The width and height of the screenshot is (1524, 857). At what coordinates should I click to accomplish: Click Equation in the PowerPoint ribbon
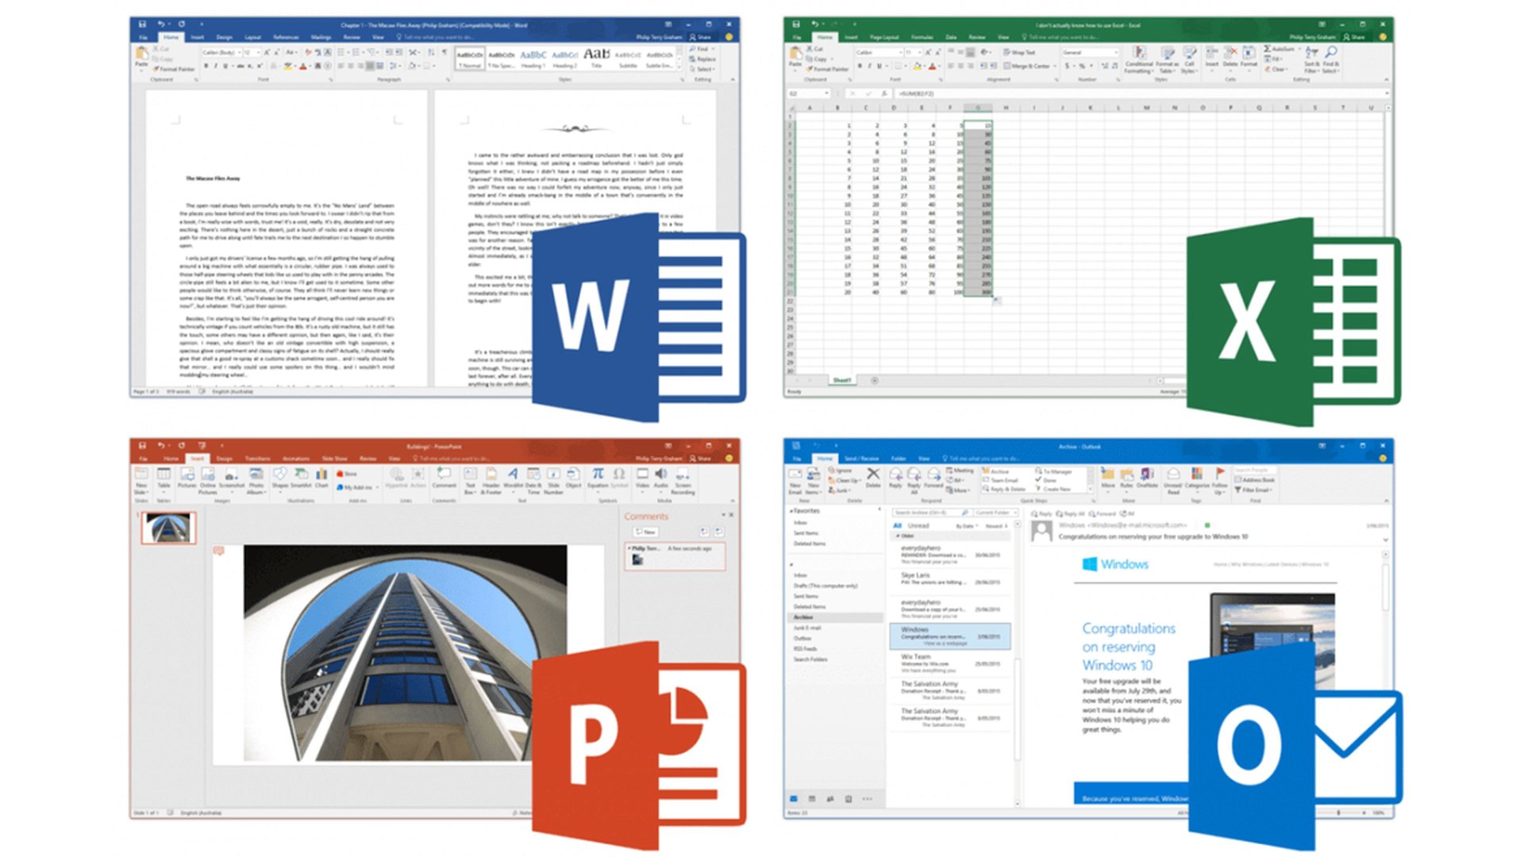tap(598, 478)
